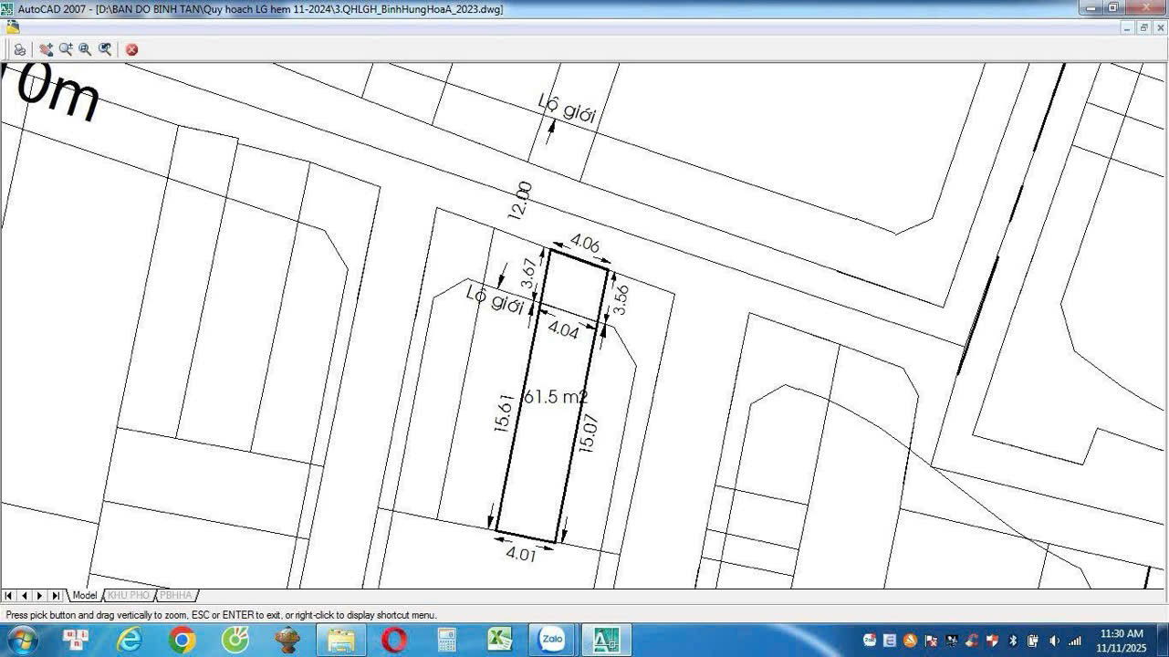
Task: Click the 61.5 m2 area label
Action: click(x=555, y=397)
